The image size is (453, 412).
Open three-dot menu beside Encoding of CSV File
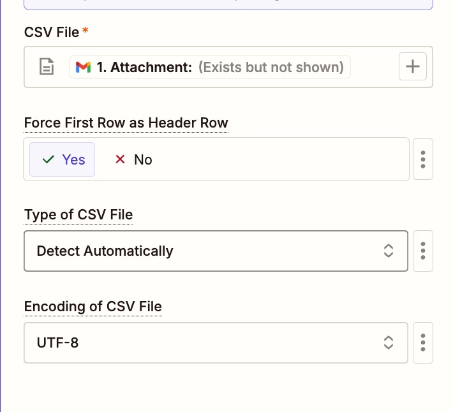[x=423, y=342]
